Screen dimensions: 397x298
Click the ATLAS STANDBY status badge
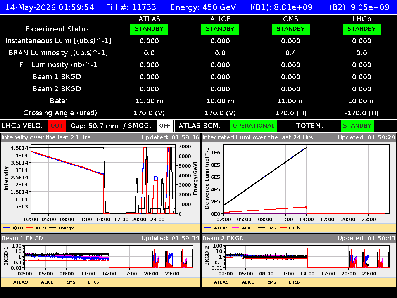[x=149, y=29]
